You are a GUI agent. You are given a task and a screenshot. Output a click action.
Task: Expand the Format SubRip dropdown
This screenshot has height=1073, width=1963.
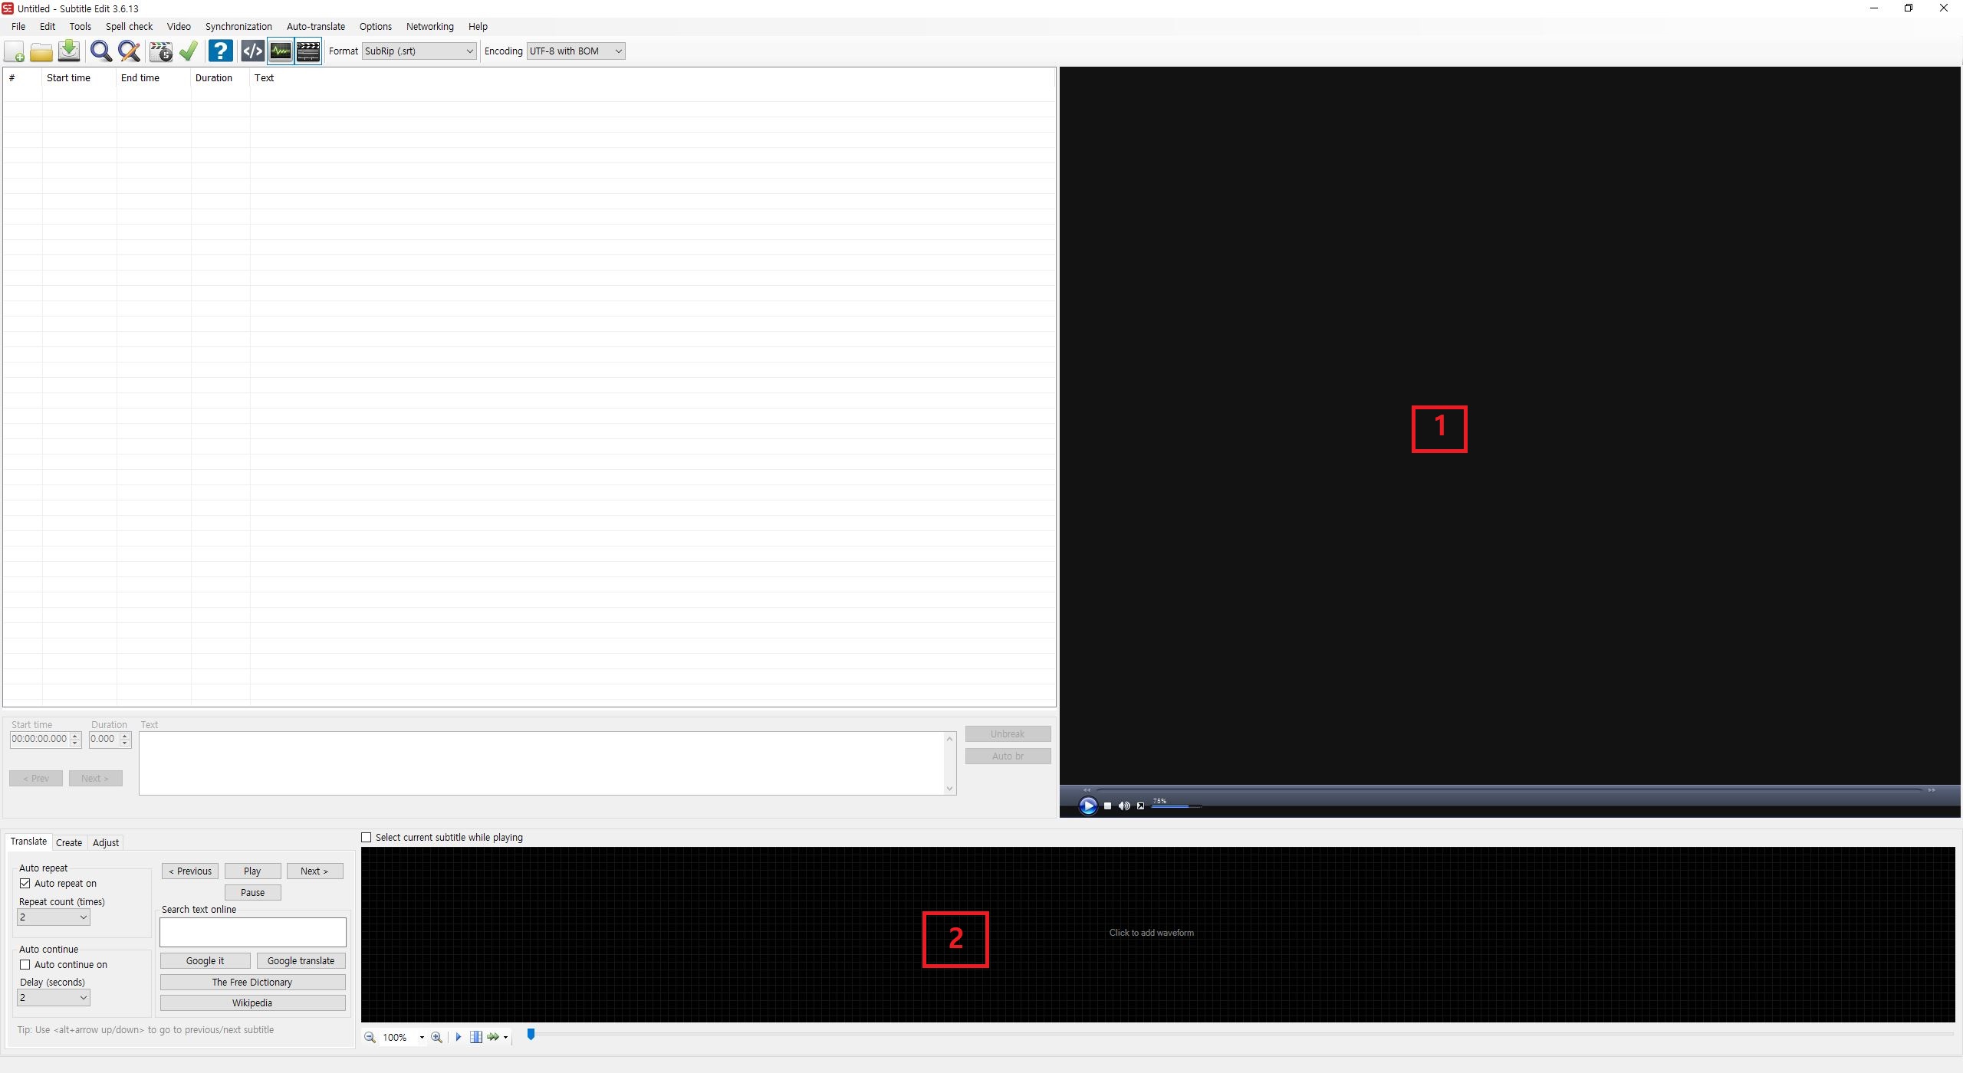point(419,51)
